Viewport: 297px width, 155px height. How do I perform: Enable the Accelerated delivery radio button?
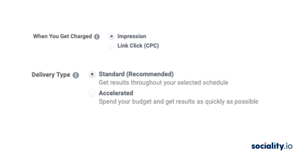pos(92,93)
